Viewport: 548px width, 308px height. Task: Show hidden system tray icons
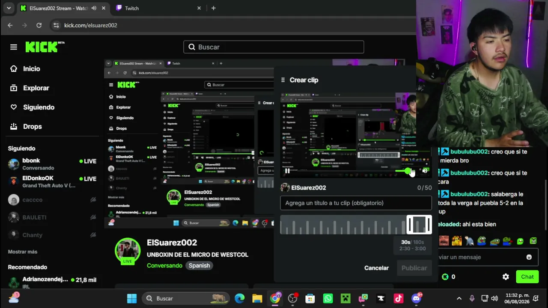click(459, 299)
